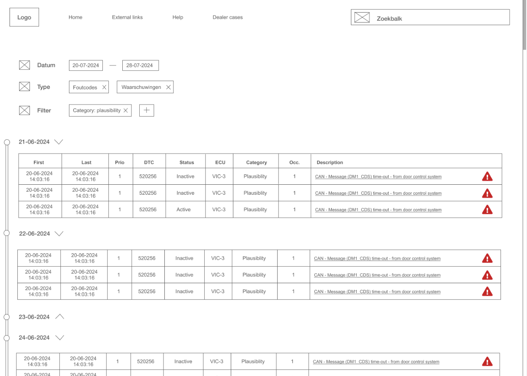Click the search icon in Zoekbalk
Image resolution: width=527 pixels, height=376 pixels.
pyautogui.click(x=362, y=17)
